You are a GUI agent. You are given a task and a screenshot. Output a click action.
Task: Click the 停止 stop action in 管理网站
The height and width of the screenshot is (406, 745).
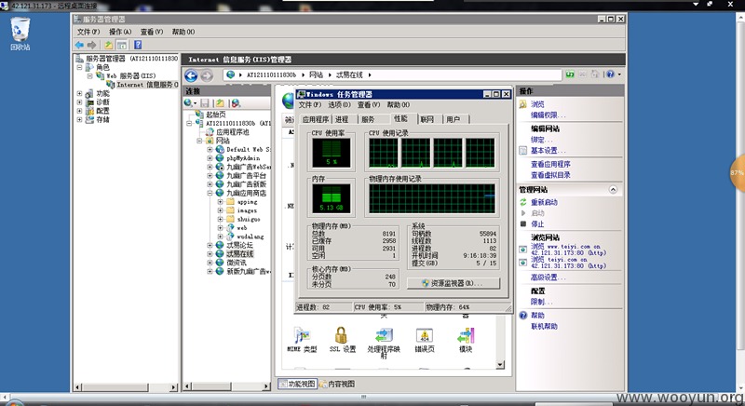(x=537, y=223)
